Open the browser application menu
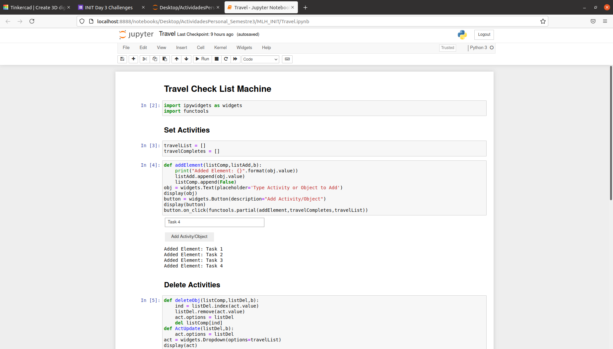This screenshot has height=349, width=613. pyautogui.click(x=605, y=21)
